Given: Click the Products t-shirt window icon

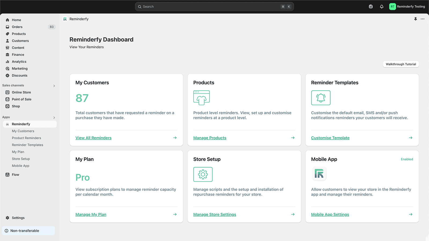Looking at the screenshot, I should click(201, 98).
